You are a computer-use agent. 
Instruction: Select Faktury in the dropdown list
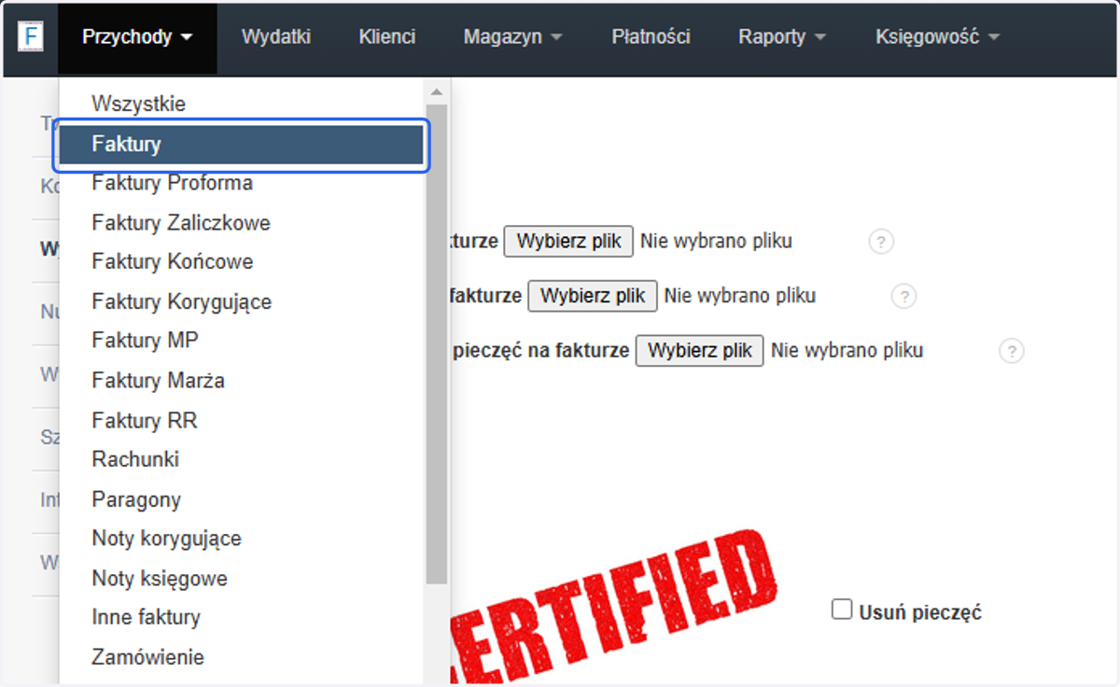coord(241,145)
